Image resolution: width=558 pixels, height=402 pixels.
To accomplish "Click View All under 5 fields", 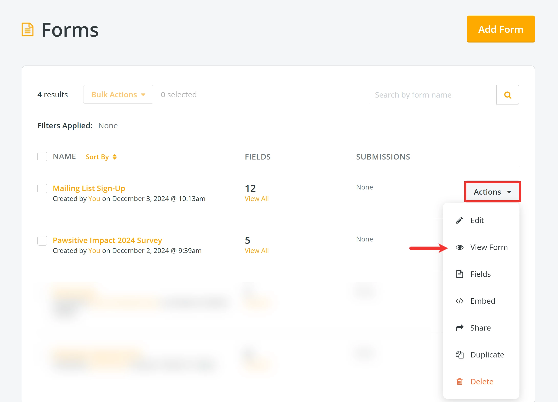I will (x=256, y=251).
